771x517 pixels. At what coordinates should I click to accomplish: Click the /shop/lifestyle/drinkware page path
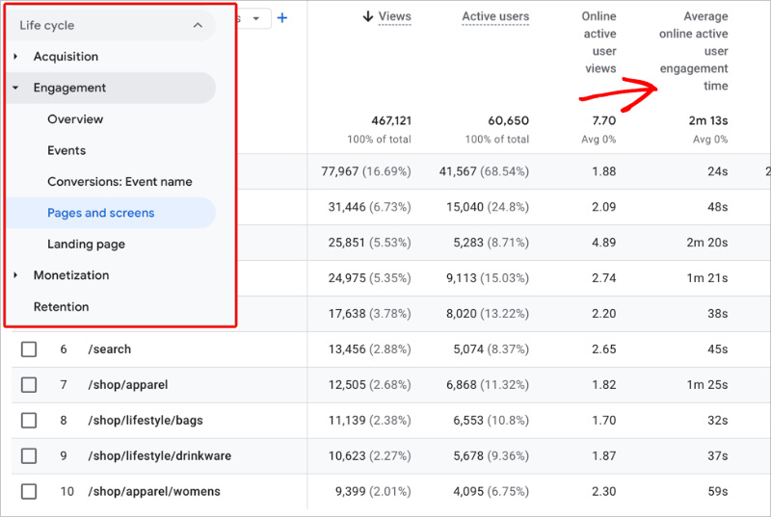(x=160, y=455)
